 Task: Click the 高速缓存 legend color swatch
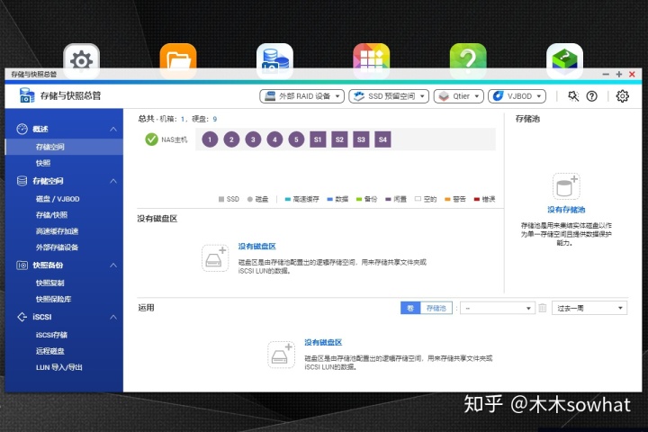click(288, 199)
